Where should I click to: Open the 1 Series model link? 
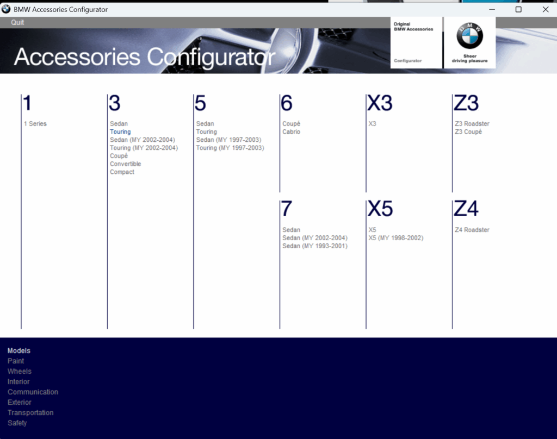35,123
